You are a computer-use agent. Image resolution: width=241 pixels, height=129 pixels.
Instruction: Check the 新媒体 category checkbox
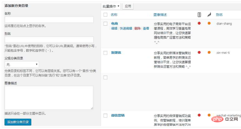[105, 53]
